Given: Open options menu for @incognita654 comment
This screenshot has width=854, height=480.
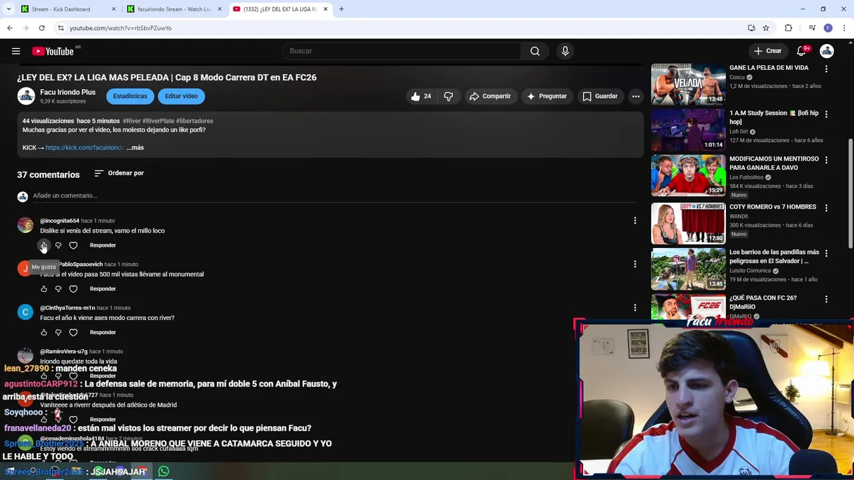Looking at the screenshot, I should pyautogui.click(x=634, y=221).
